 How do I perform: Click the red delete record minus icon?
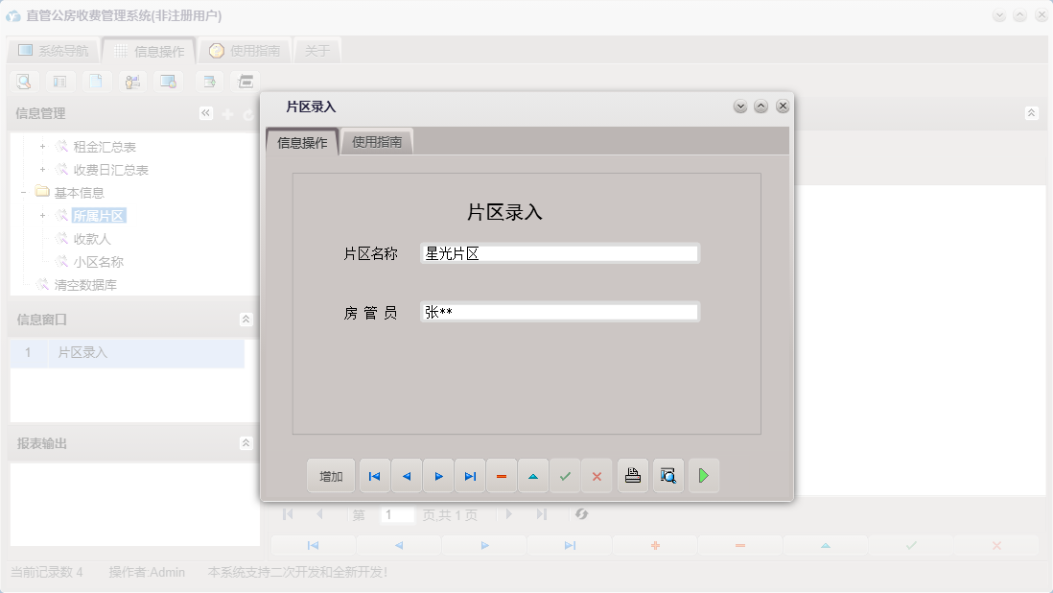click(x=501, y=475)
